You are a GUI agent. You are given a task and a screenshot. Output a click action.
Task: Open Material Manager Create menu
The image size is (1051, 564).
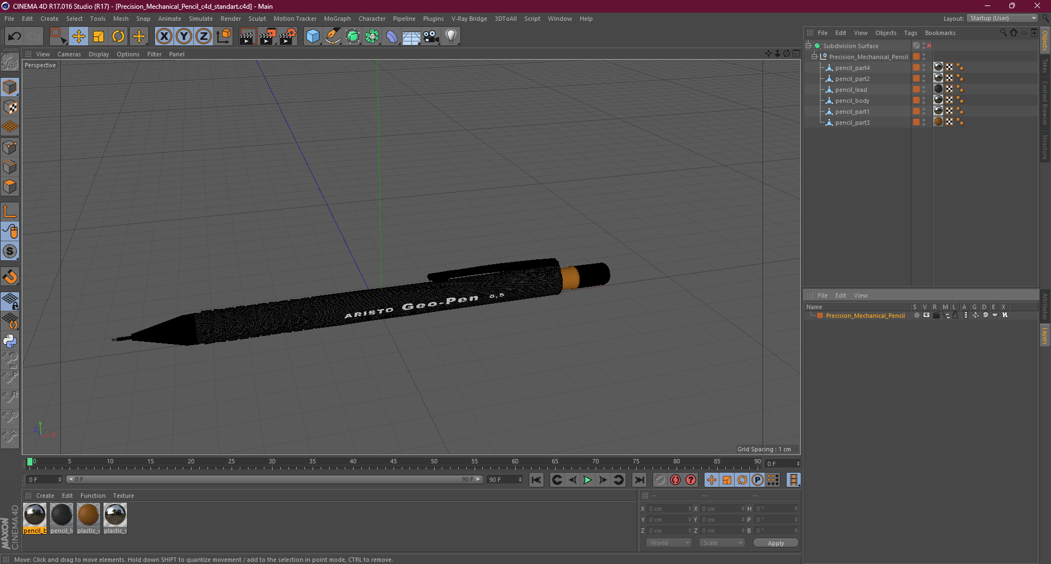point(45,496)
